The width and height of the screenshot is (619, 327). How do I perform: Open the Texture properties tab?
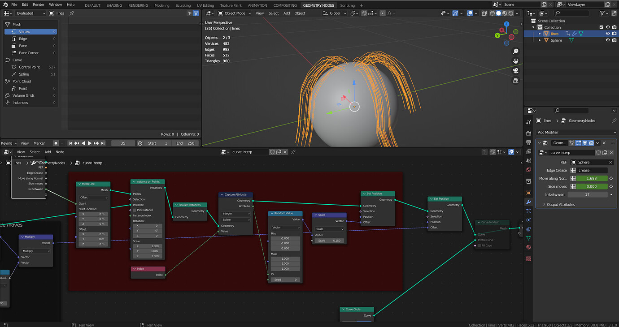[x=528, y=258]
